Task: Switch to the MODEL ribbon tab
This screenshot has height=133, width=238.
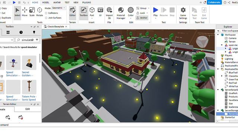Action: pyautogui.click(x=45, y=3)
